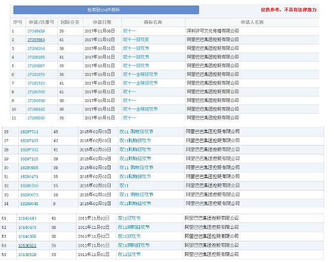This screenshot has height=262, width=334.
Task: Click the 商标名称 column header
Action: (153, 22)
